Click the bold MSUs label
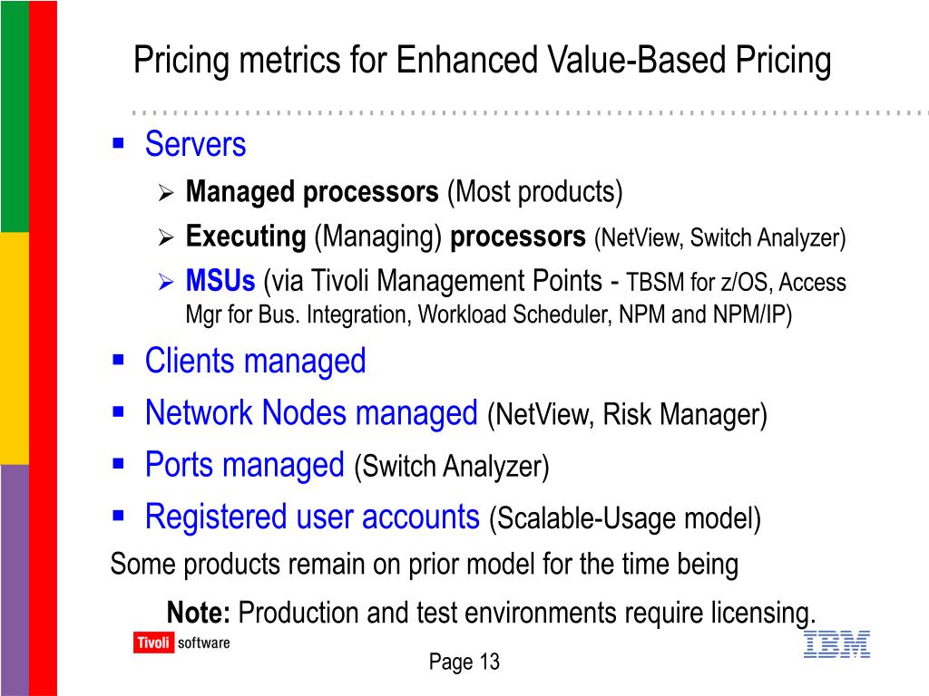Screen dimensions: 929x696 pyautogui.click(x=220, y=281)
